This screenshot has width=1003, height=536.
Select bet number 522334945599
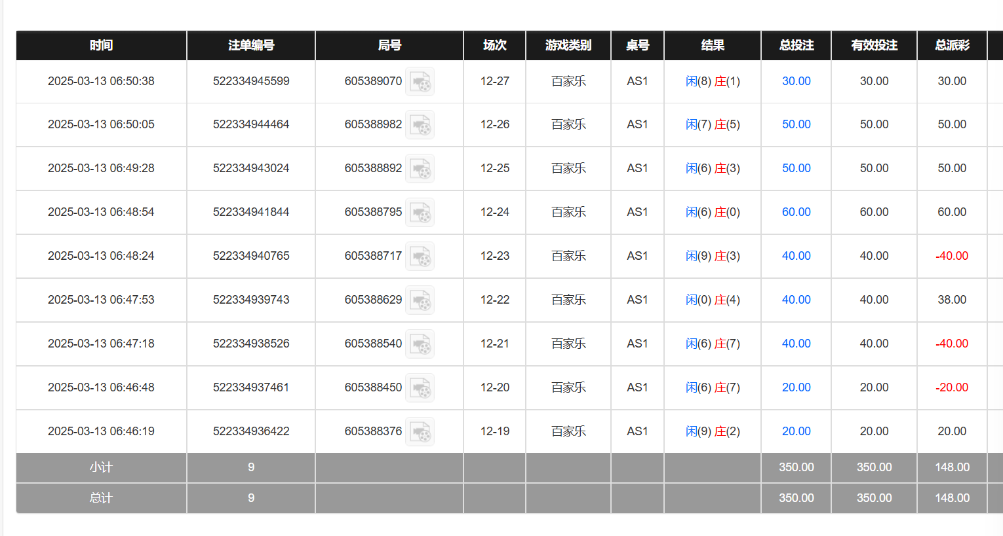point(251,81)
